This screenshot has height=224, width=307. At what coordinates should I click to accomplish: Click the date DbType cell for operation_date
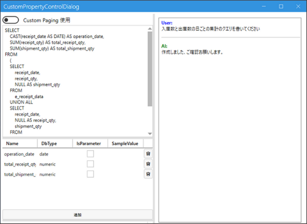(x=44, y=154)
